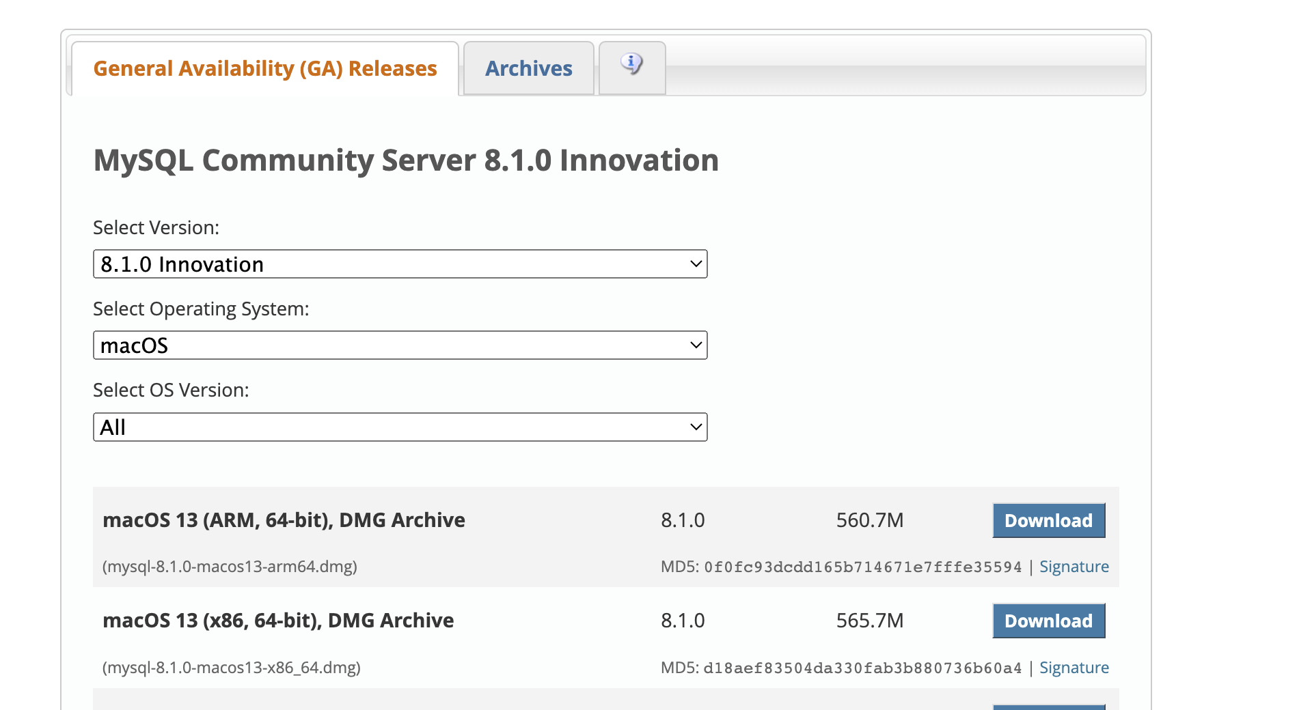Open the Select OS Version dropdown
The image size is (1312, 710).
coord(400,427)
